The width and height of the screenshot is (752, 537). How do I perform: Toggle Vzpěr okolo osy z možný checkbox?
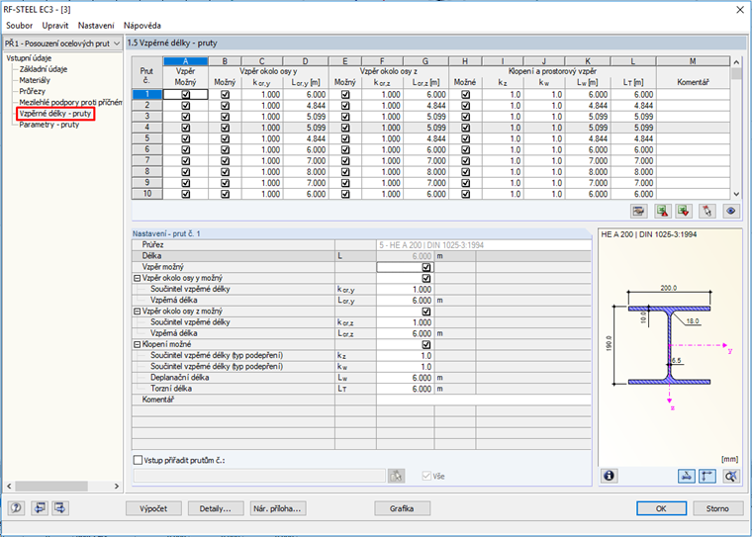click(x=426, y=312)
